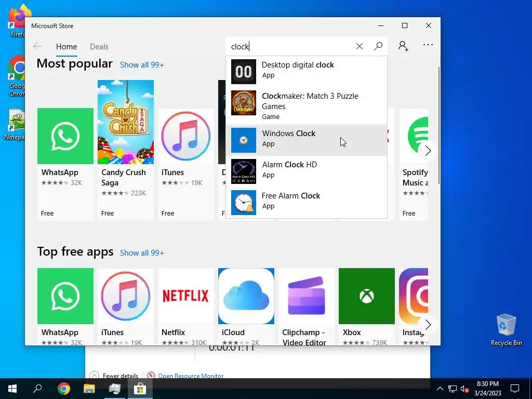This screenshot has width=532, height=399.
Task: Open the Windows Start menu
Action: pos(12,389)
